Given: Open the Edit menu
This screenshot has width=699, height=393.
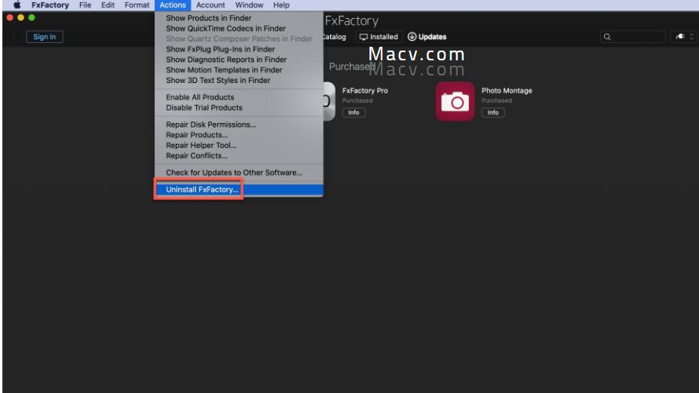Looking at the screenshot, I should pos(107,5).
